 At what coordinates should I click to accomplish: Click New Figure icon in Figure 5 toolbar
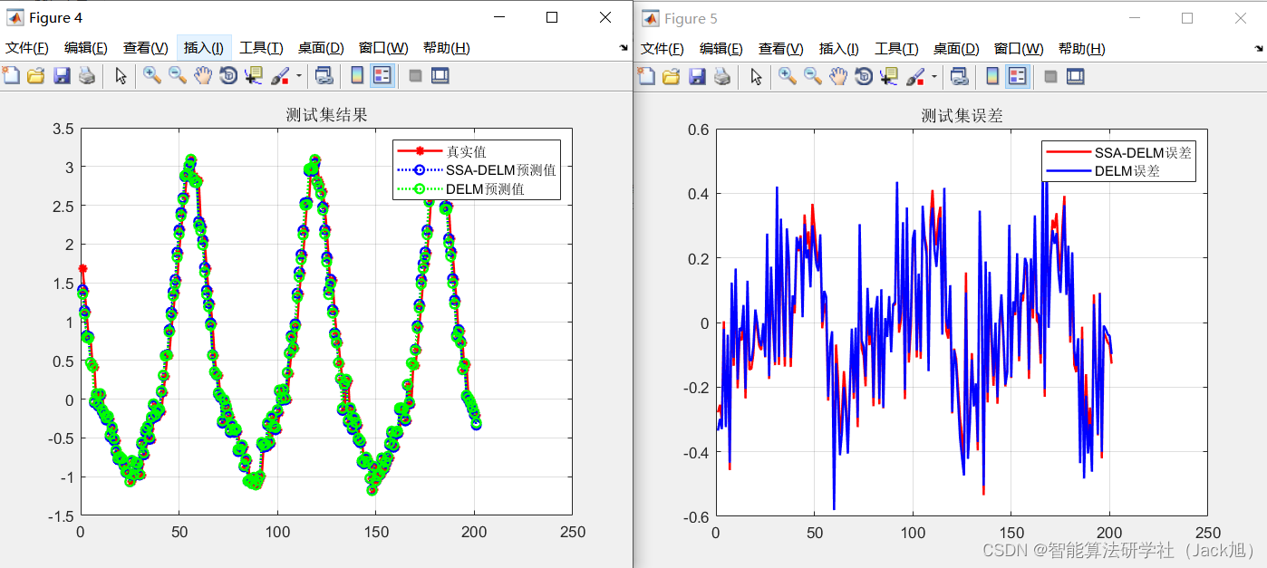pos(646,76)
